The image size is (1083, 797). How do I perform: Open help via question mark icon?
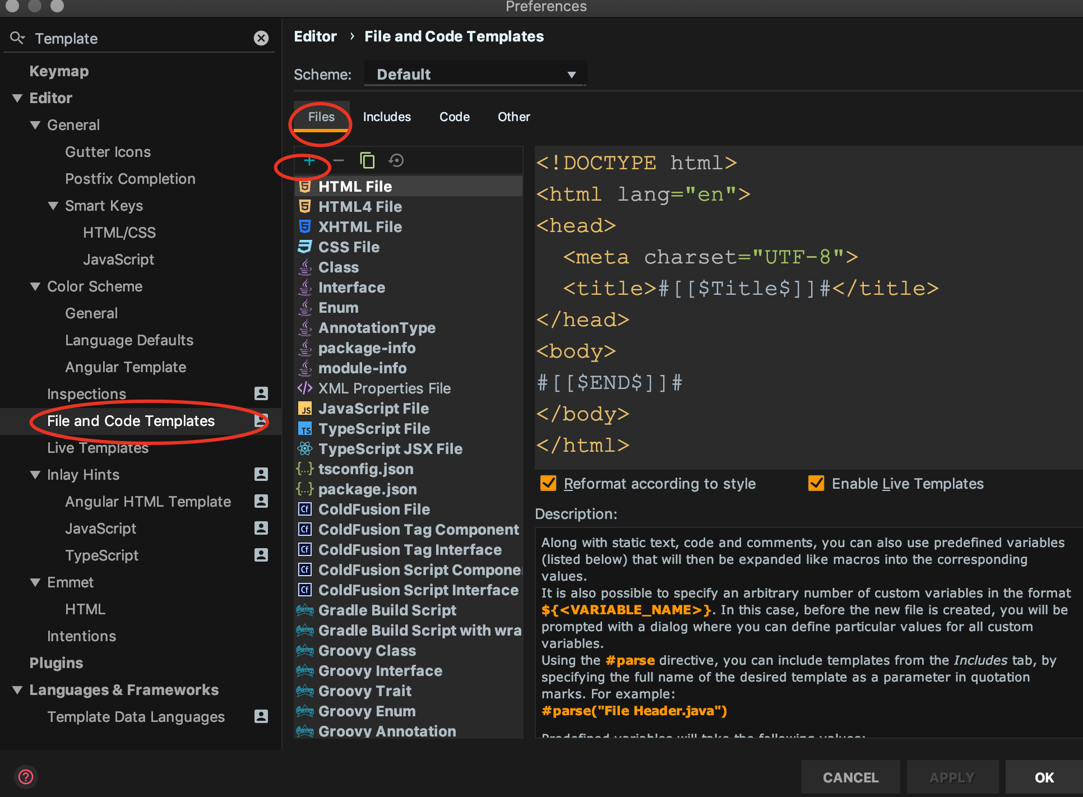click(x=26, y=777)
